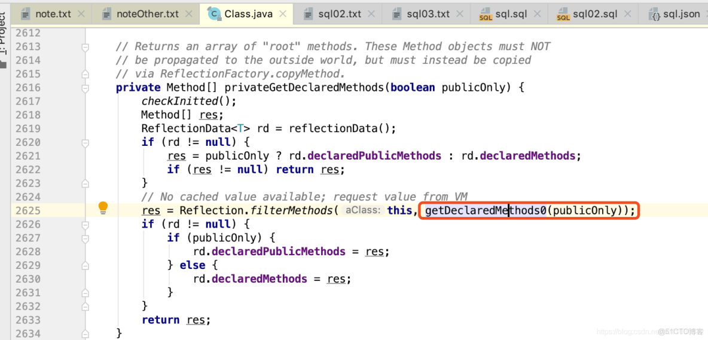This screenshot has width=708, height=340.
Task: Click line number 2625 in the gutter
Action: point(28,210)
